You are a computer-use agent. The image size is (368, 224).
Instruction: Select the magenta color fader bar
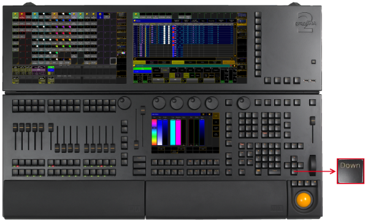[178, 132]
